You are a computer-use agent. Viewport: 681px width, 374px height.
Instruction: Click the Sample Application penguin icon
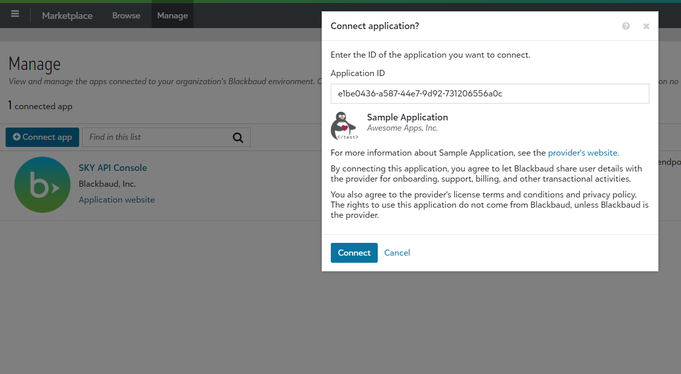pos(345,126)
